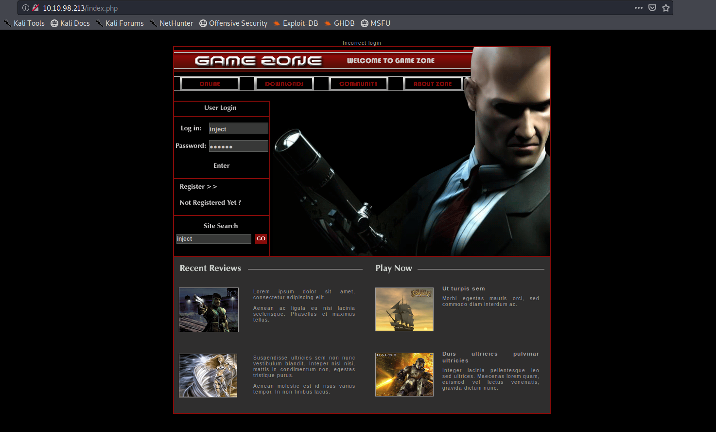The height and width of the screenshot is (432, 716).
Task: Click the site information icon in address bar
Action: click(26, 8)
